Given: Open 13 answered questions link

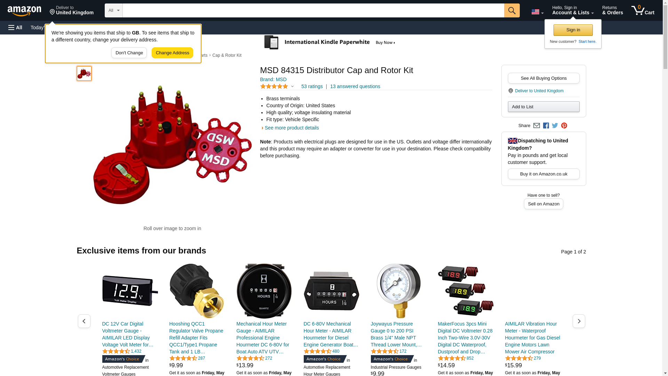Looking at the screenshot, I should coord(355,86).
